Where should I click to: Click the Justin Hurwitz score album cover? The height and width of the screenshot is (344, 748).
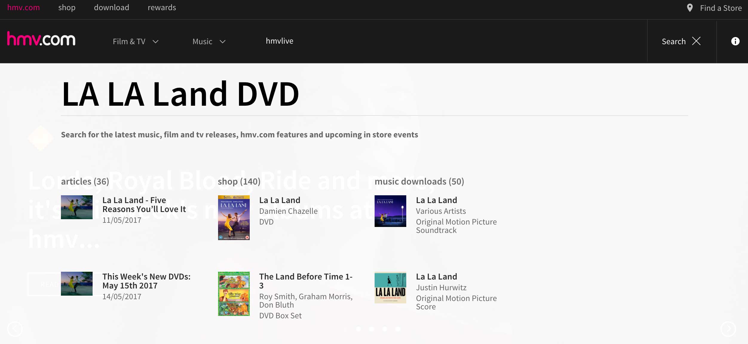pos(390,288)
